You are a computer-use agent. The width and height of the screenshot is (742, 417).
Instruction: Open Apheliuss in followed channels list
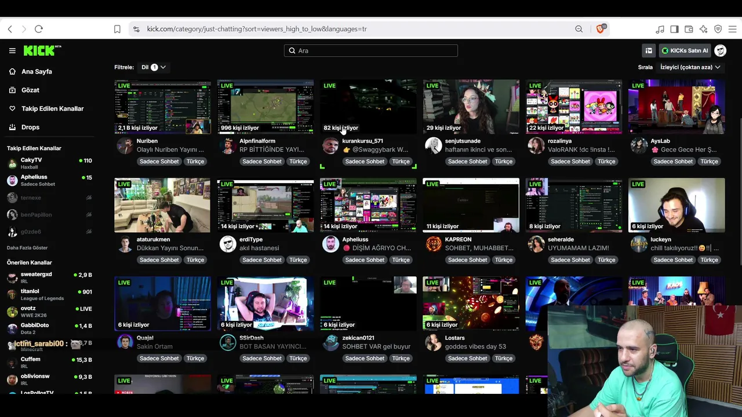pos(49,180)
